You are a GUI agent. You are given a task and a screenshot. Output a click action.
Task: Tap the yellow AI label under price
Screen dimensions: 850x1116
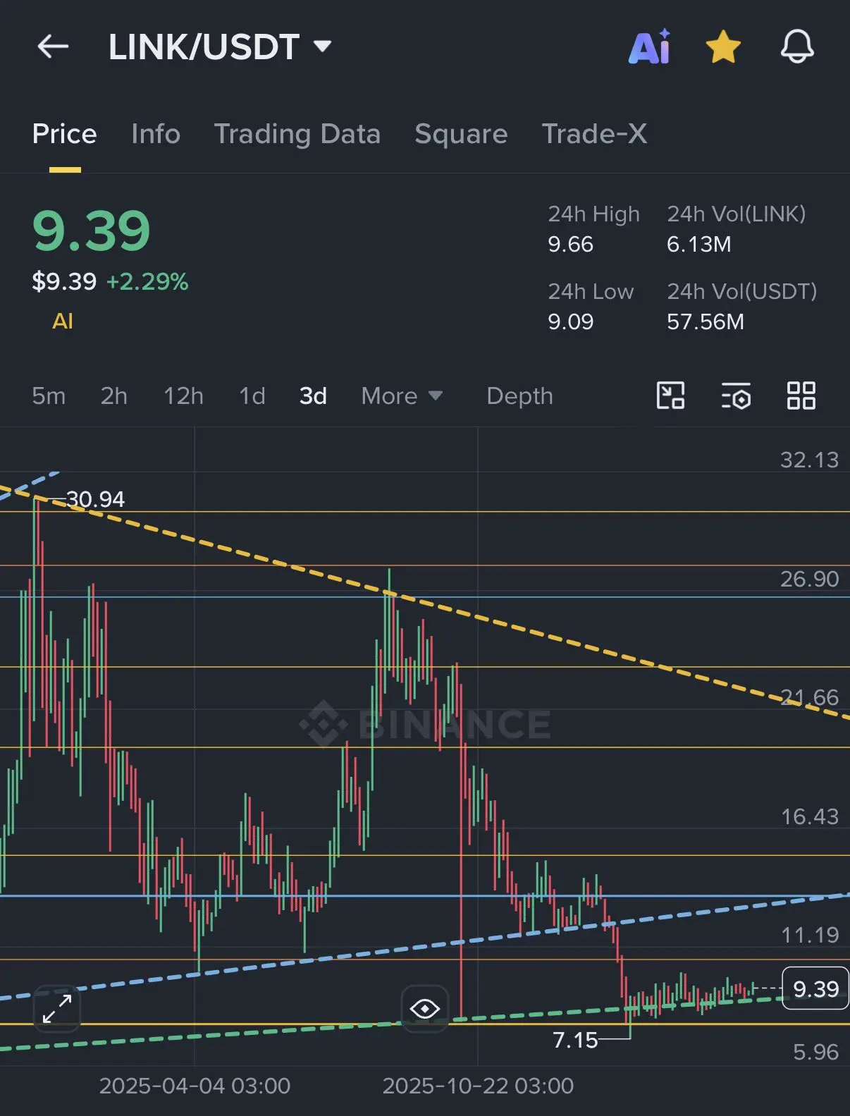[x=63, y=321]
